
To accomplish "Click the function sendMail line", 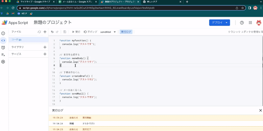I will (x=74, y=93).
